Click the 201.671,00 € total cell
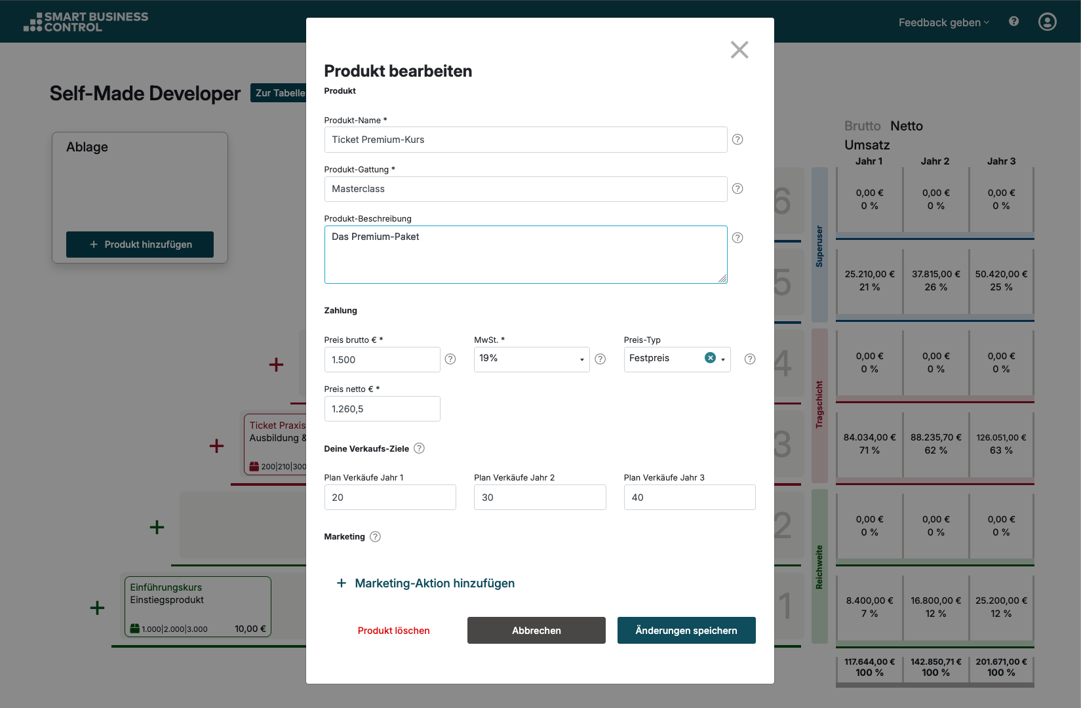1081x708 pixels. click(x=1001, y=667)
